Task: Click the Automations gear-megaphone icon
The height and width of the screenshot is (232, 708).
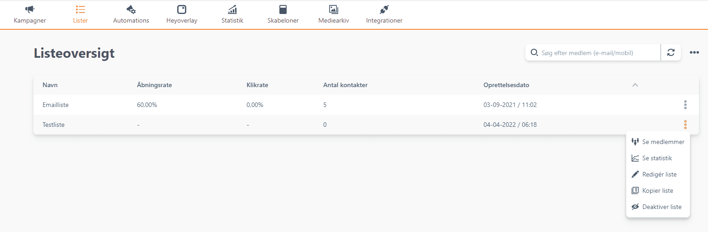Action: coord(131,9)
